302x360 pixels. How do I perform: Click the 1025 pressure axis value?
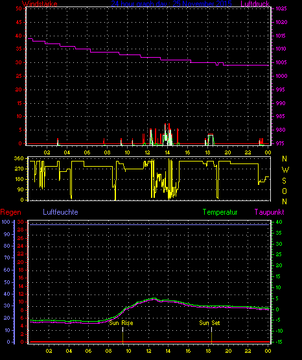(x=281, y=8)
